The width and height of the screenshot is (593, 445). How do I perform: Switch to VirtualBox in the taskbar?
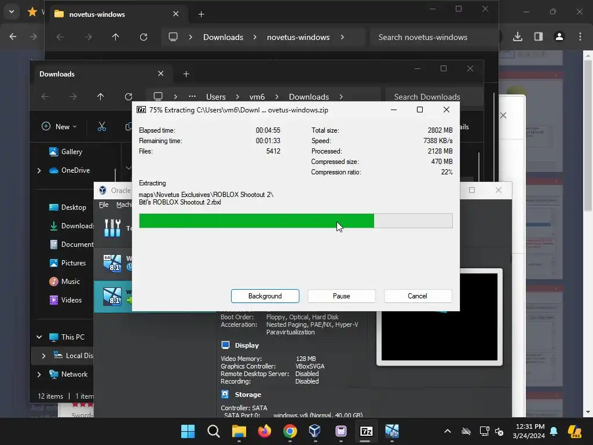pos(315,431)
